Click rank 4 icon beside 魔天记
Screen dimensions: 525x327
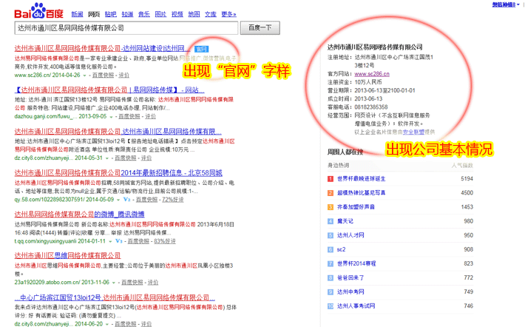tap(330, 220)
